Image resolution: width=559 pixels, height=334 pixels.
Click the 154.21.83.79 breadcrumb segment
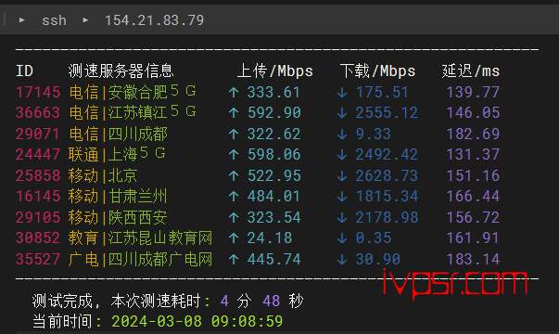coord(154,20)
